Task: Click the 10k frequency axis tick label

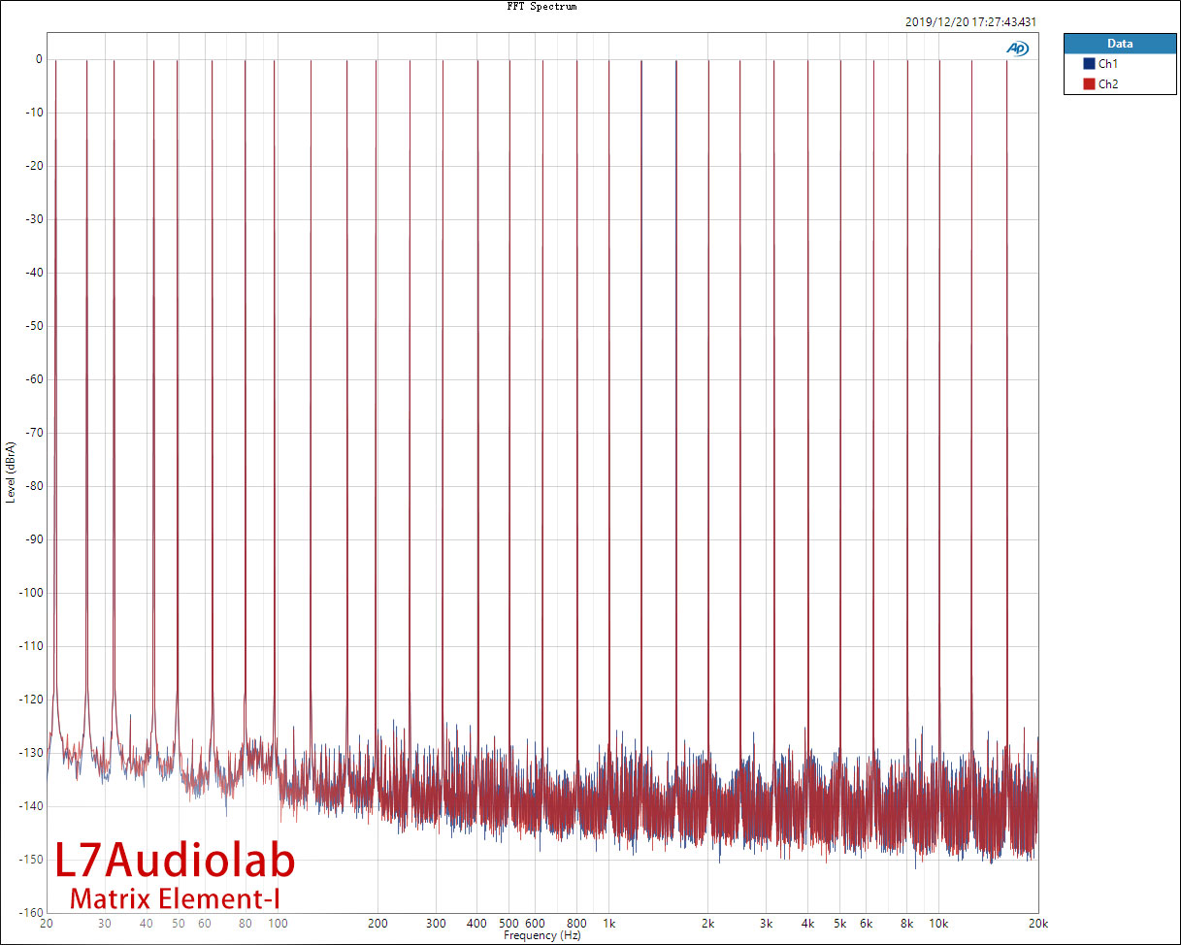Action: (937, 924)
